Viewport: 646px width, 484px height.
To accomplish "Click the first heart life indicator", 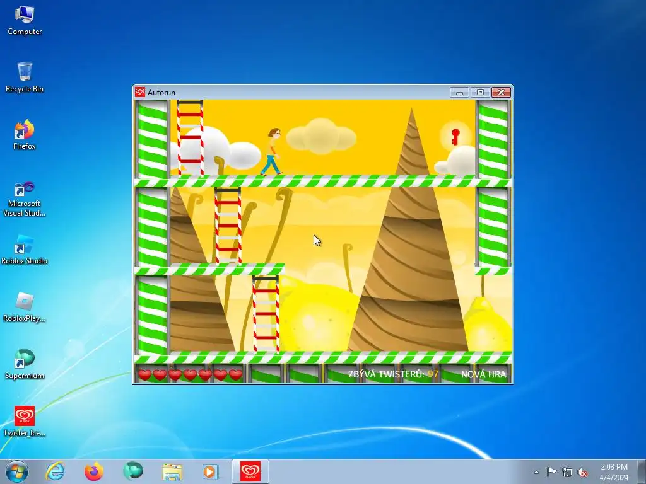I will [144, 374].
